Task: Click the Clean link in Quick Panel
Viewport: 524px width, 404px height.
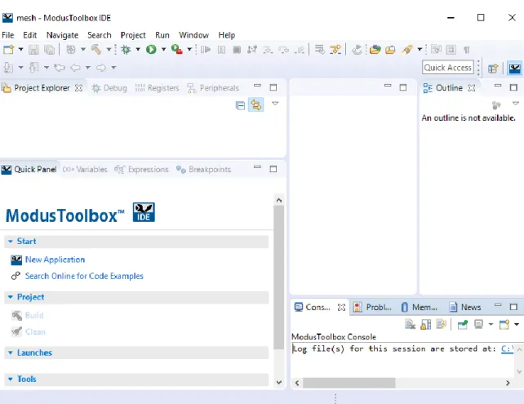Action: (x=35, y=332)
